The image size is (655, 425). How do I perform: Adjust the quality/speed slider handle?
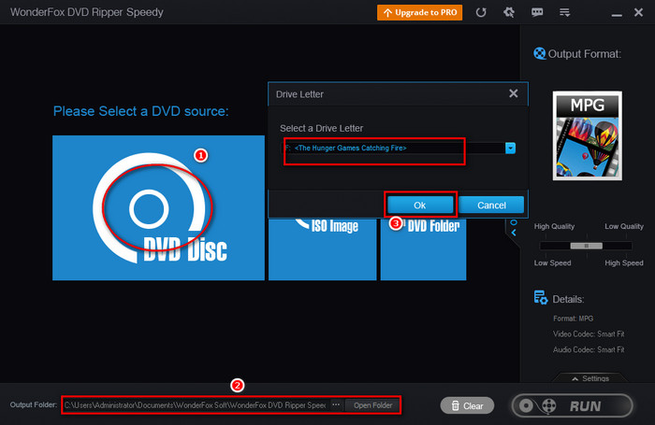[x=587, y=246]
